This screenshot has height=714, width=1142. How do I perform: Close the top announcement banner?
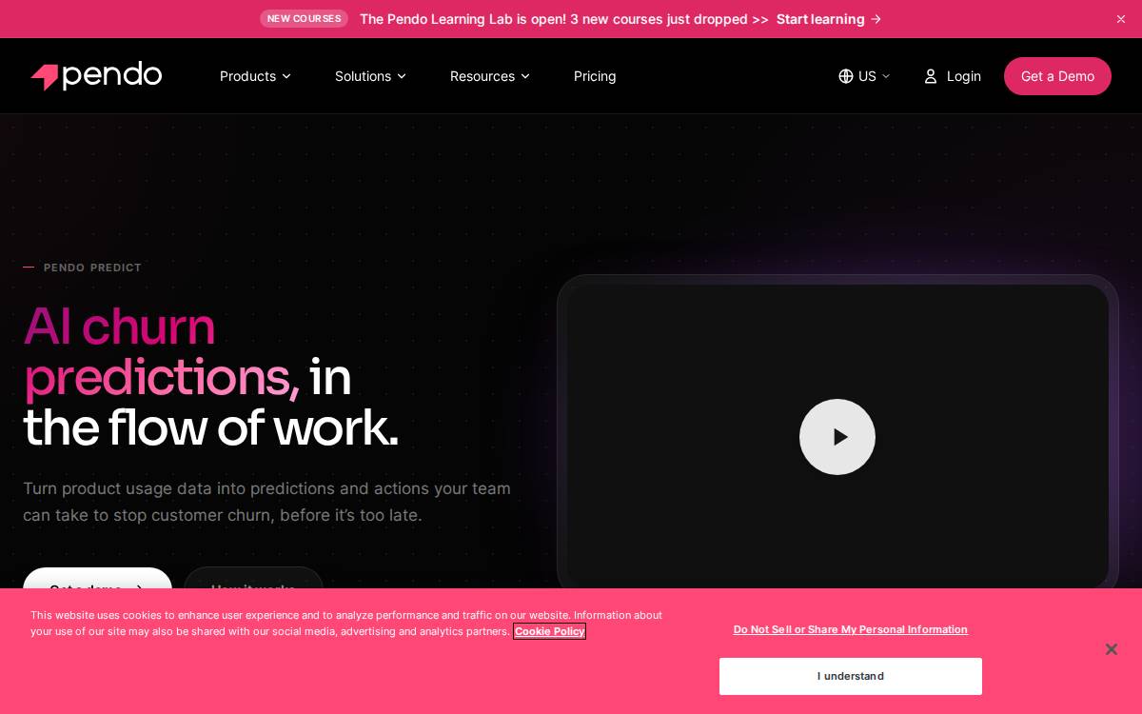point(1121,19)
